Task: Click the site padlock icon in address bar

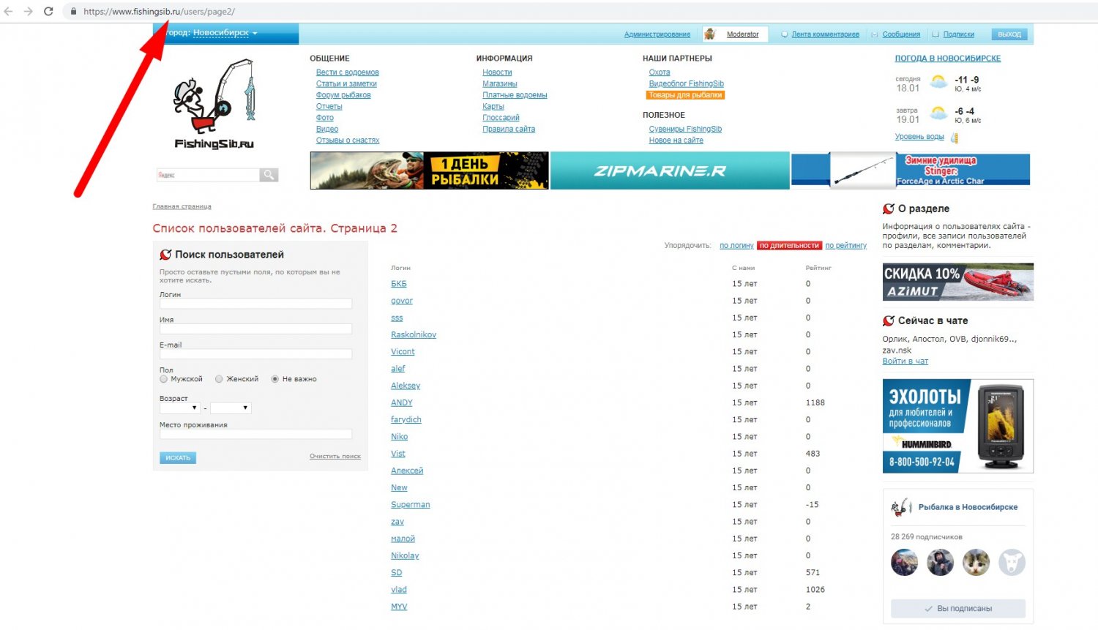Action: (x=73, y=12)
